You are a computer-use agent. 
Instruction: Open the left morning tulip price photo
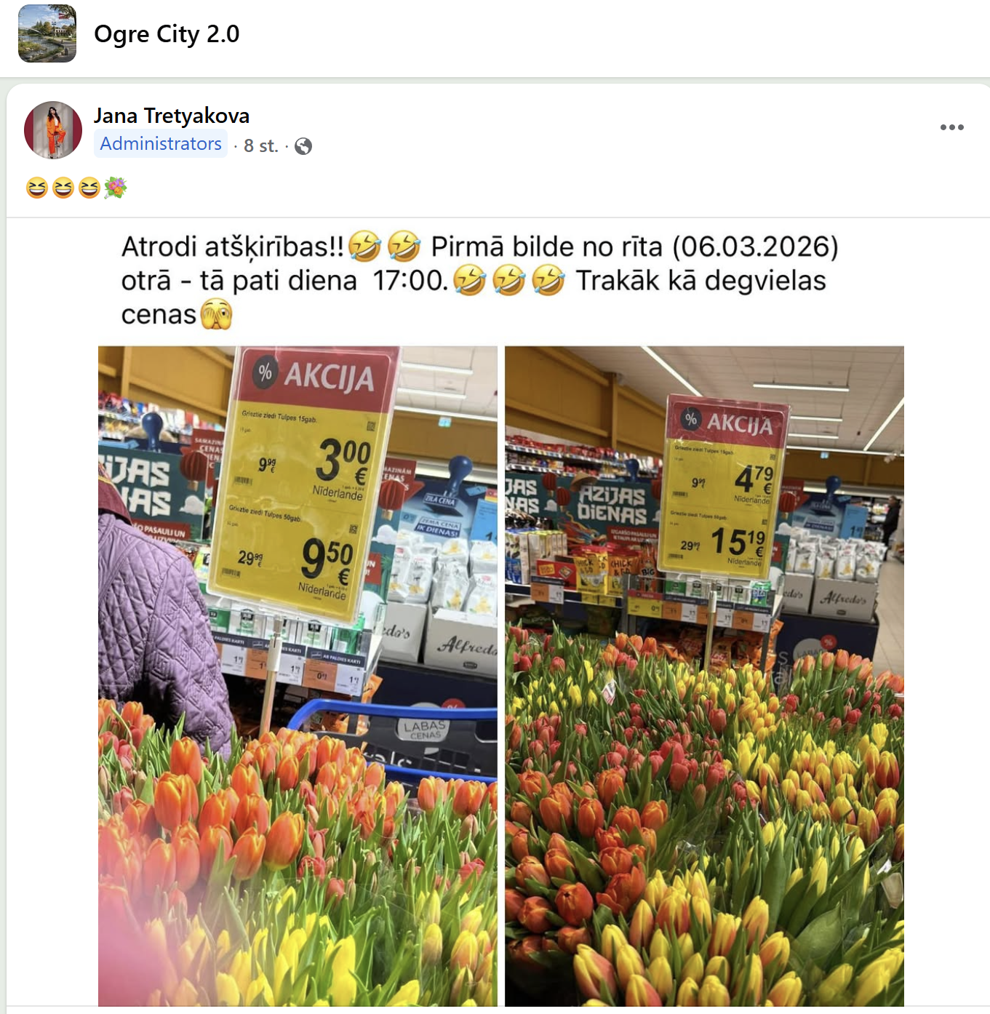coord(298,676)
